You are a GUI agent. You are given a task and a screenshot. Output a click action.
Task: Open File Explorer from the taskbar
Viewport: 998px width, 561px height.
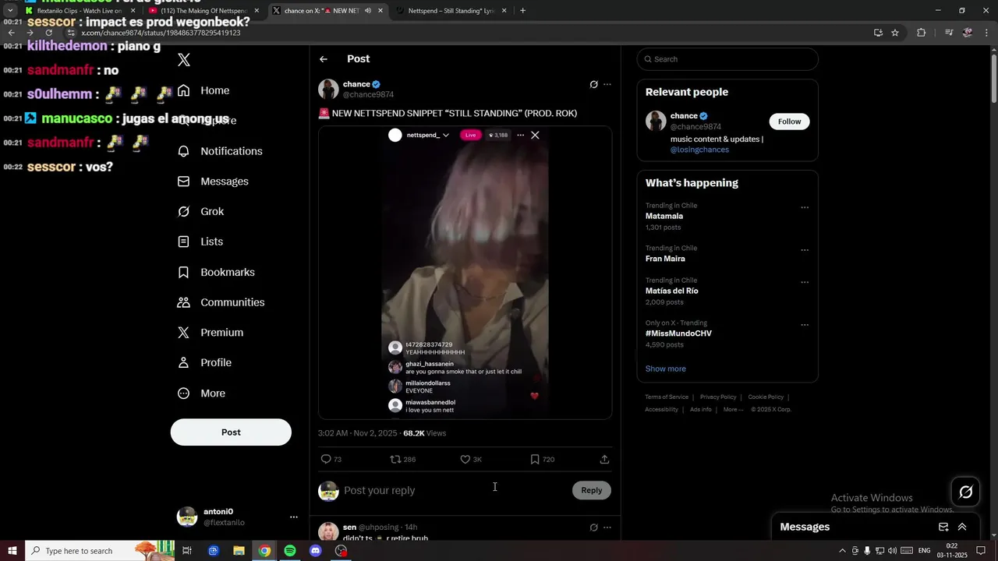(x=239, y=551)
